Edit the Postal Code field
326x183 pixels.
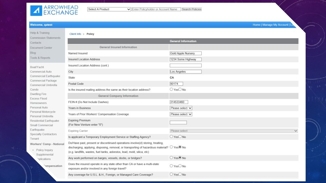[176, 84]
